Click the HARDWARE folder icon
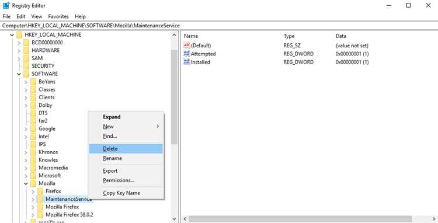Viewport: 438px width, 223px height. pyautogui.click(x=26, y=51)
